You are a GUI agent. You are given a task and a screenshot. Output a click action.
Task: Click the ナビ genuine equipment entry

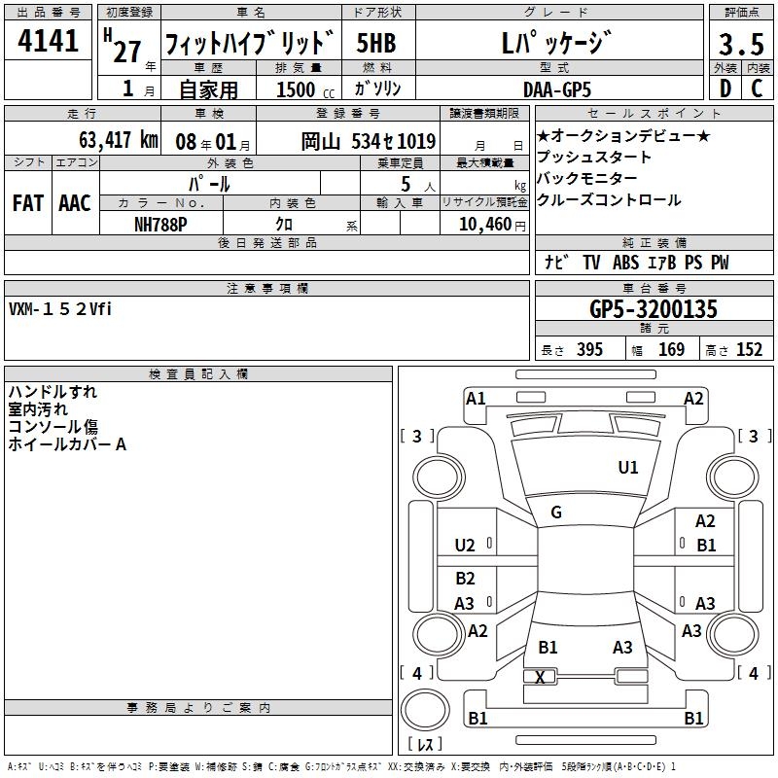point(556,262)
